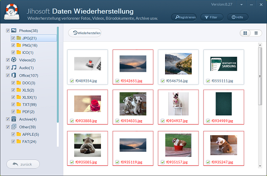The height and width of the screenshot is (176, 267).
Task: Open the WhatsApp for Samsung thumbnail f0555111.jpg
Action: click(224, 64)
